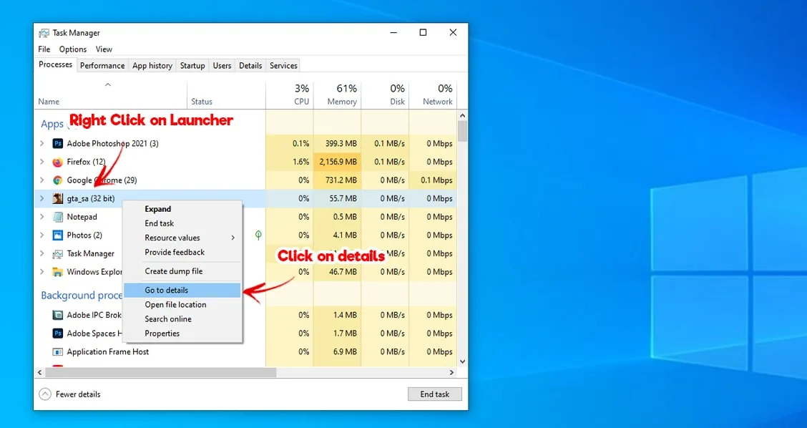Switch to the Performance tab
Viewport: 807px width, 428px height.
[102, 65]
